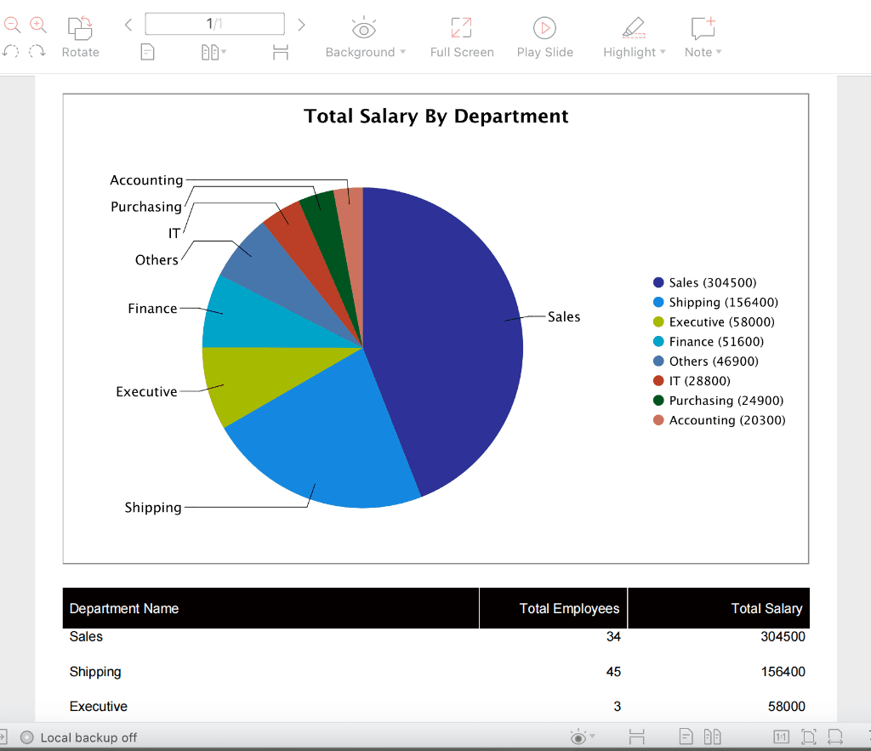The image size is (871, 751).
Task: Expand Note options arrow
Action: pyautogui.click(x=719, y=52)
